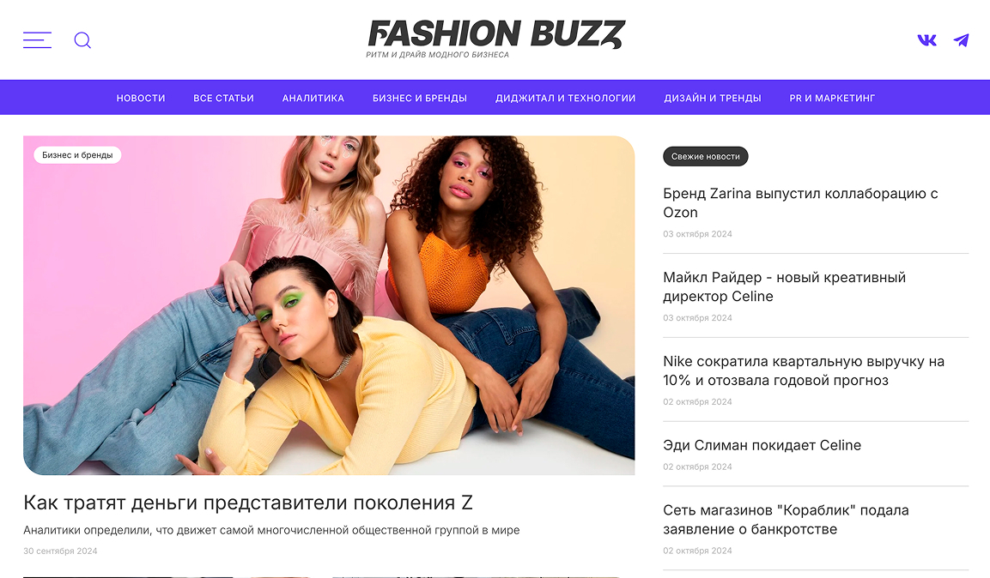The width and height of the screenshot is (990, 578).
Task: Open the Telegram paper-plane icon
Action: [961, 40]
